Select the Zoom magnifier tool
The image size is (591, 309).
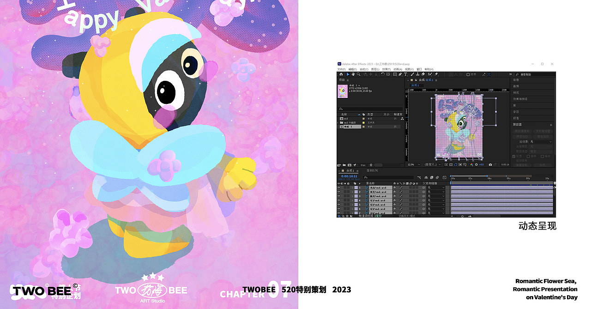coord(359,74)
